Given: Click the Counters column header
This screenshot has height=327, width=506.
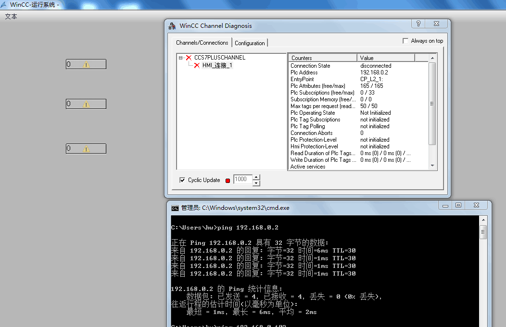Looking at the screenshot, I should tap(322, 58).
